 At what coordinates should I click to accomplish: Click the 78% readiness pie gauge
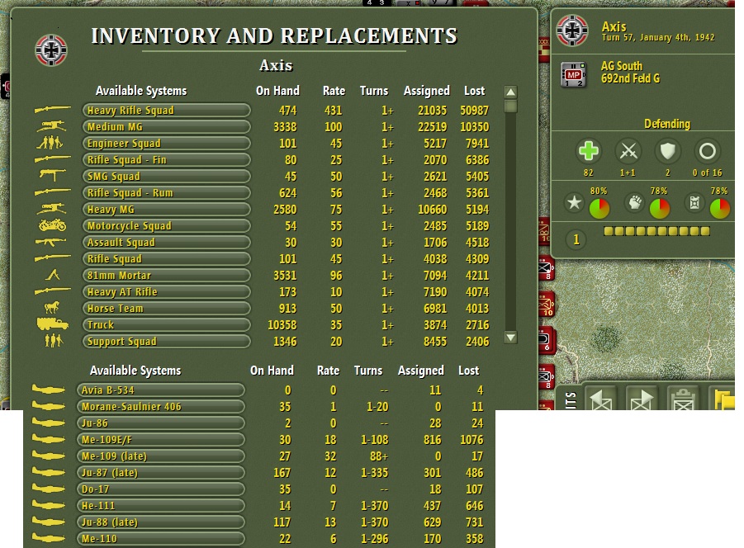tap(660, 209)
